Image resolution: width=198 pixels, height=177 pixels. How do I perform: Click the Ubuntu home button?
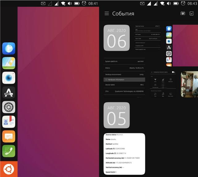(x=9, y=169)
